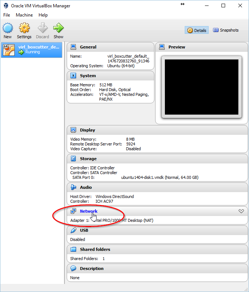The width and height of the screenshot is (249, 292).
Task: Click the Discard arrow toolbar icon
Action: coord(43,28)
